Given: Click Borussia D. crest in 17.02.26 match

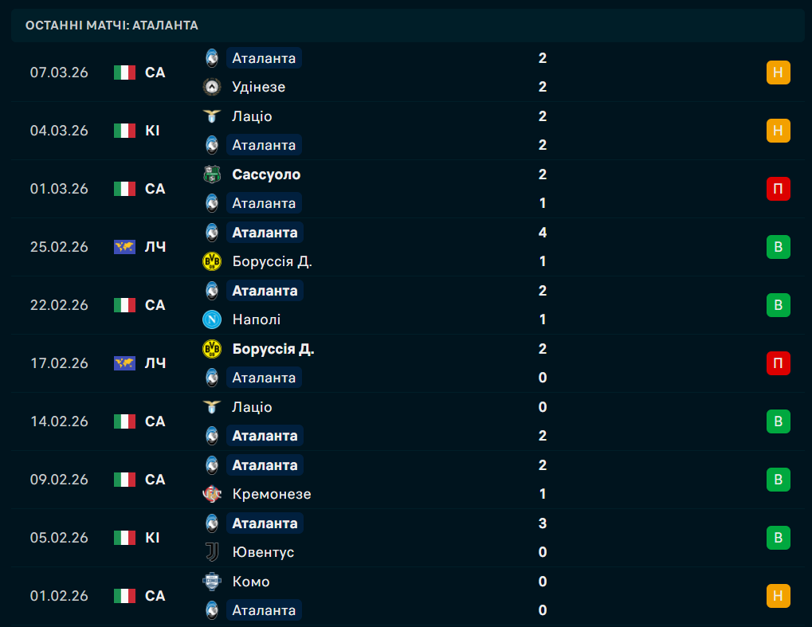Looking at the screenshot, I should [212, 349].
